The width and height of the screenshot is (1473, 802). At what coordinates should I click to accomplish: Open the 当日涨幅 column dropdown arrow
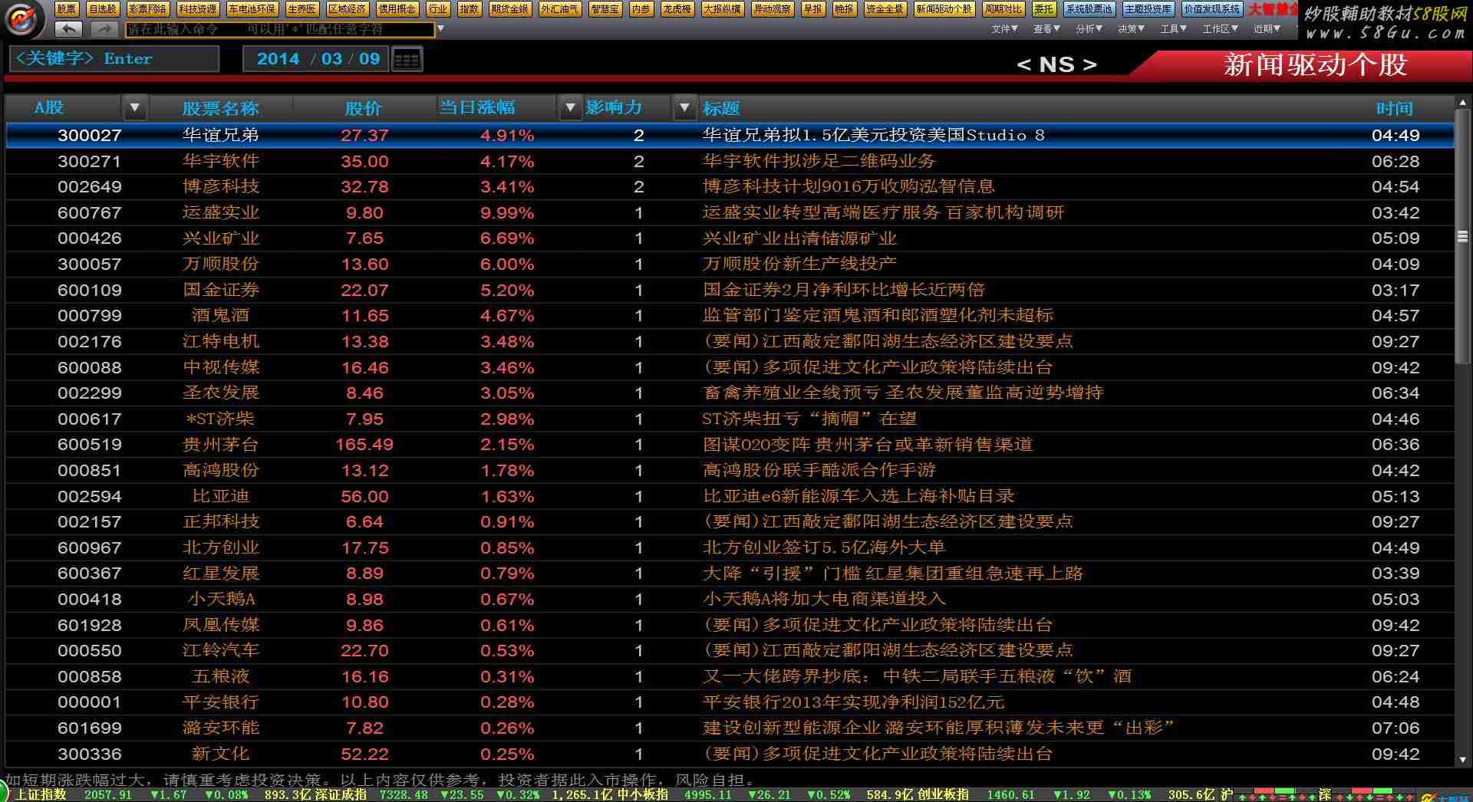569,108
